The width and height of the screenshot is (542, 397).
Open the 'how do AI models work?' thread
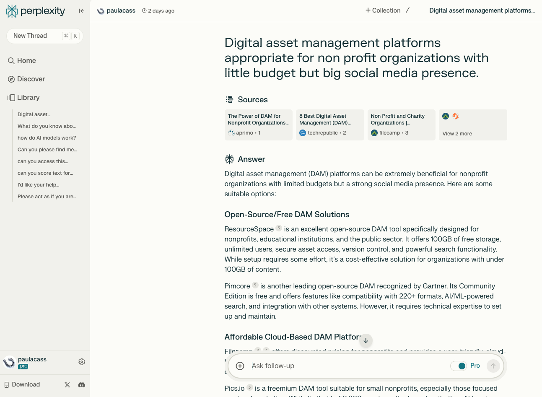tap(47, 138)
